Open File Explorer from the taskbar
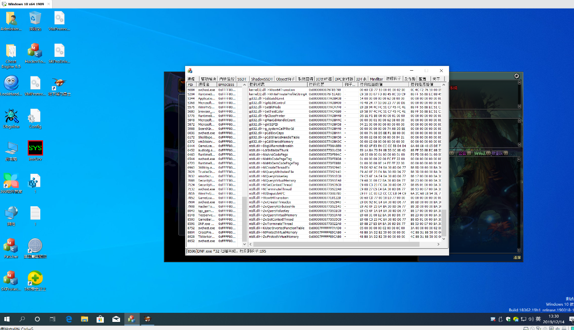The width and height of the screenshot is (574, 330). [84, 319]
